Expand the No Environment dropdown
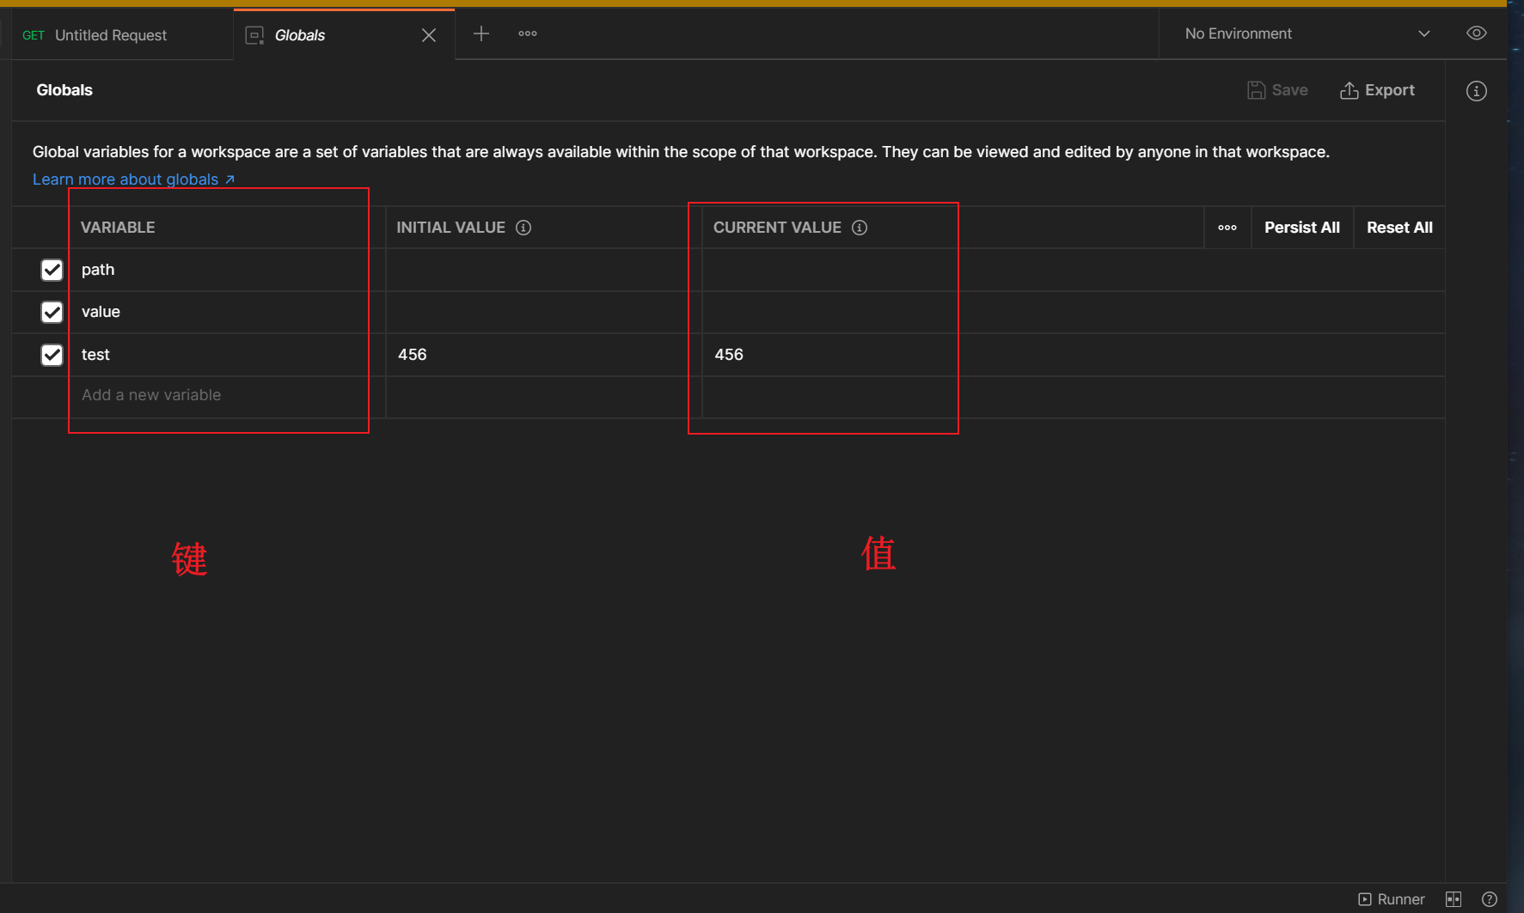 click(1307, 33)
